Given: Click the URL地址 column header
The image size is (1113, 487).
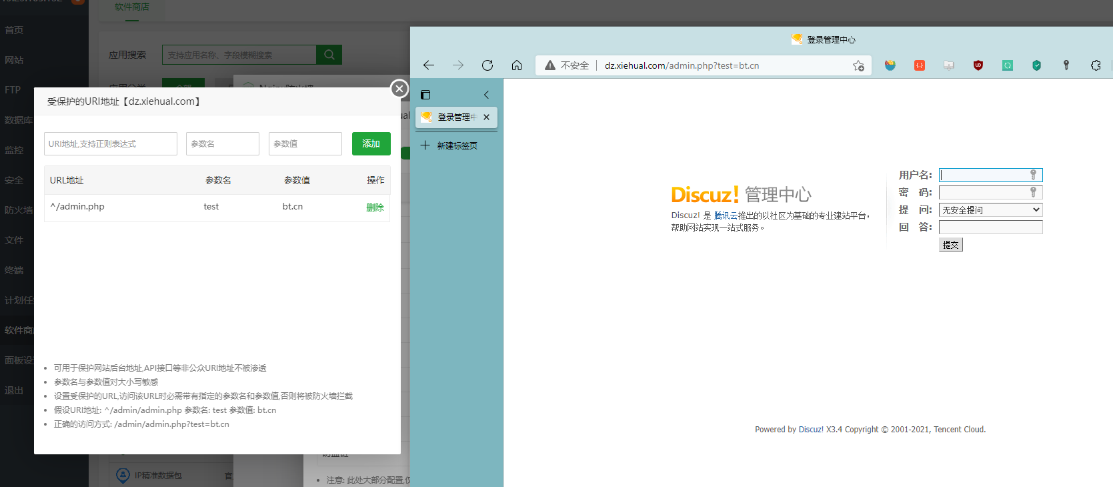Looking at the screenshot, I should click(x=67, y=180).
